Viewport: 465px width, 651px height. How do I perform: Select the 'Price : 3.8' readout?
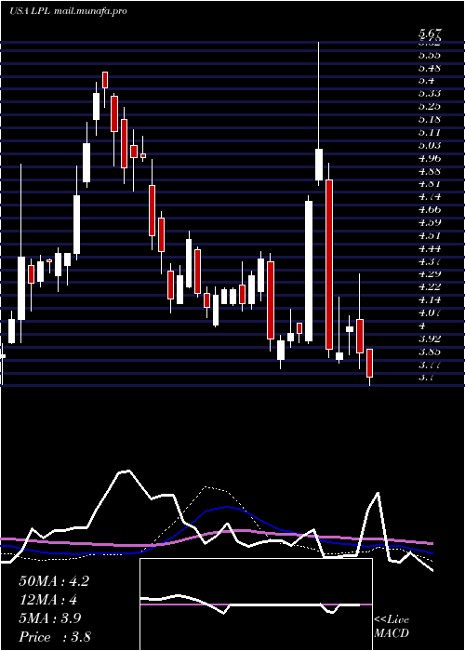(x=55, y=637)
